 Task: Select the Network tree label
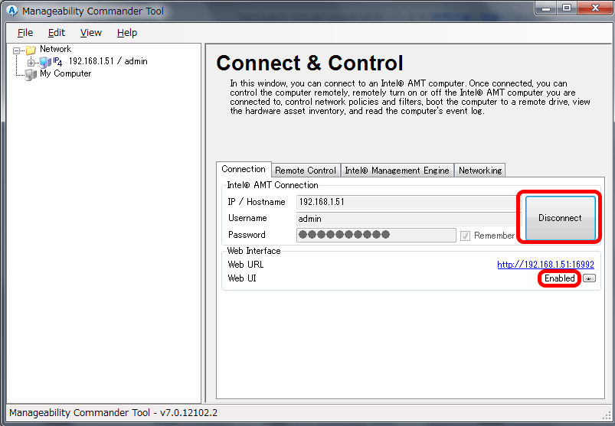pyautogui.click(x=55, y=49)
